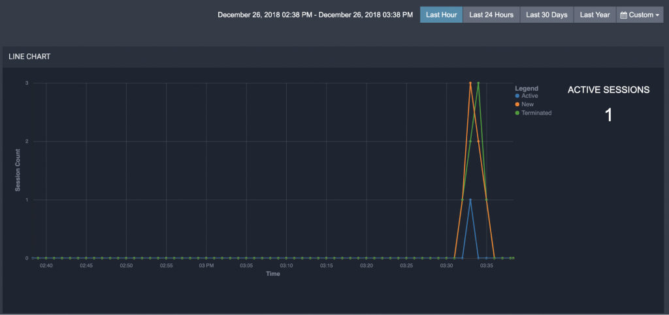Click the Session Count axis title
The width and height of the screenshot is (669, 315).
click(x=18, y=171)
